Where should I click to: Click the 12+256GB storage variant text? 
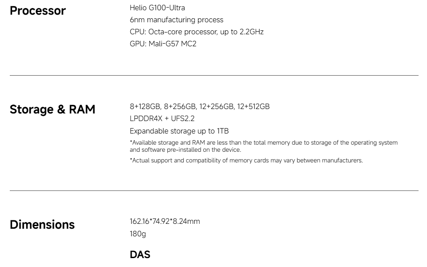pos(217,106)
